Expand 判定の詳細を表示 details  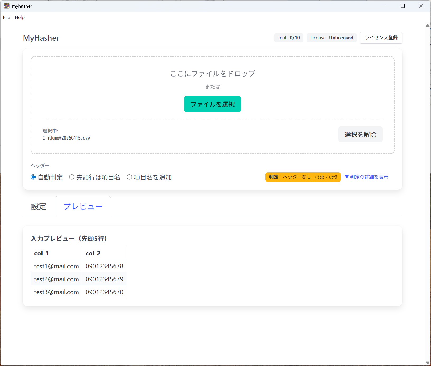367,177
